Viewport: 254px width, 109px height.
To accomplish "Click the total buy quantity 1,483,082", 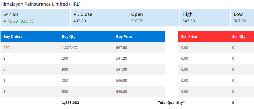I will click(x=71, y=103).
